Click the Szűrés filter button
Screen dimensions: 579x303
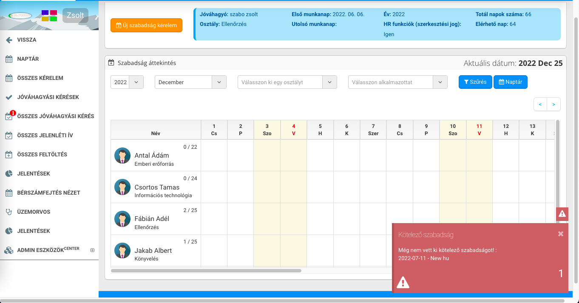(475, 82)
